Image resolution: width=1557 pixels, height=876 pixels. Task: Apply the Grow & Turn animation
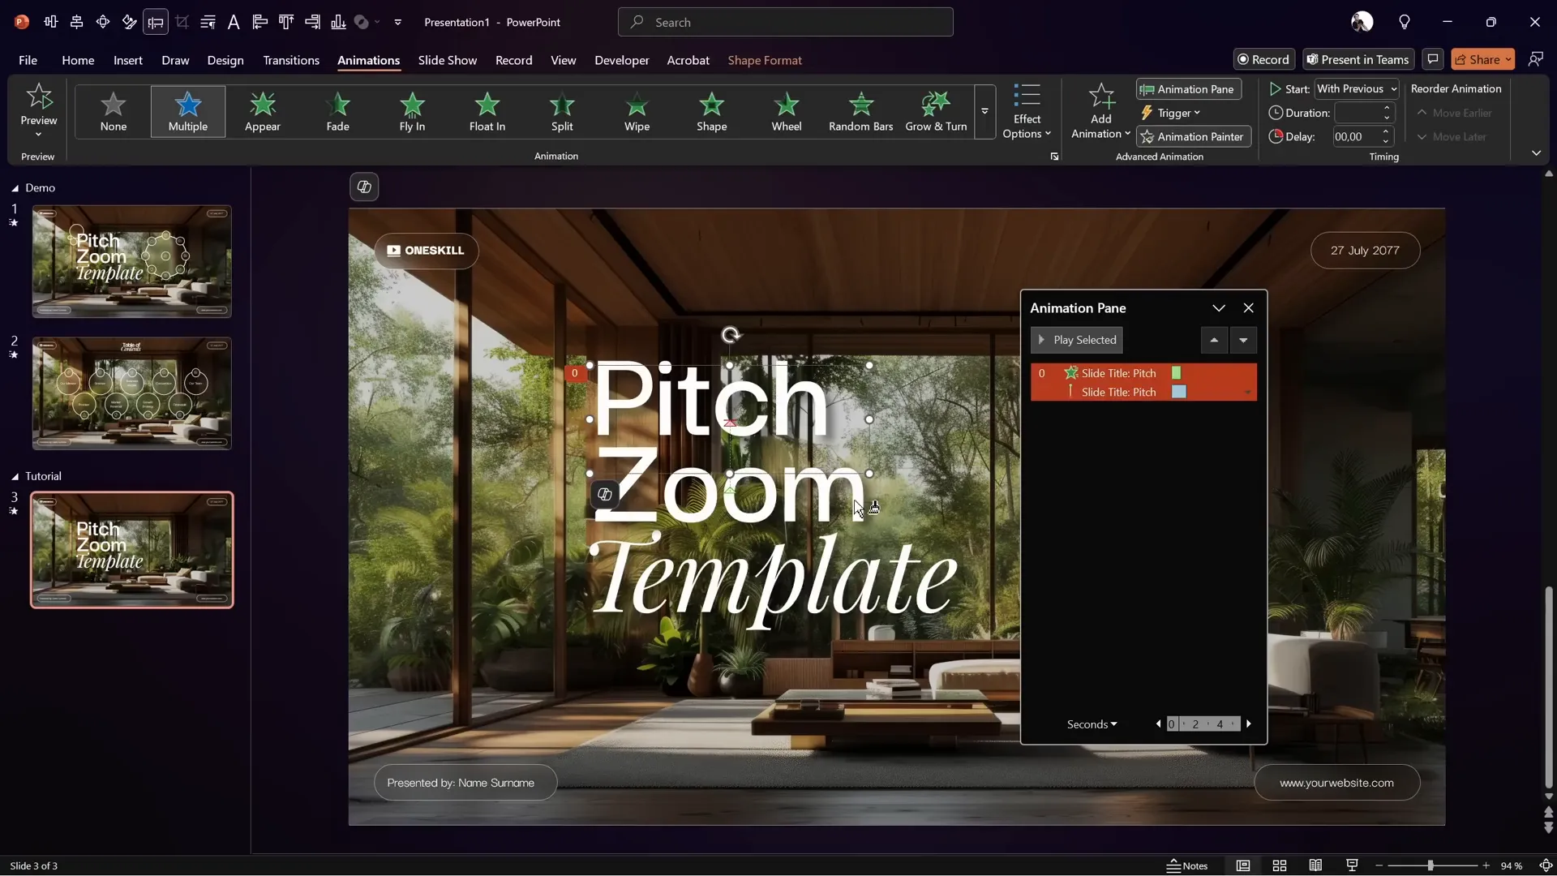coord(934,112)
